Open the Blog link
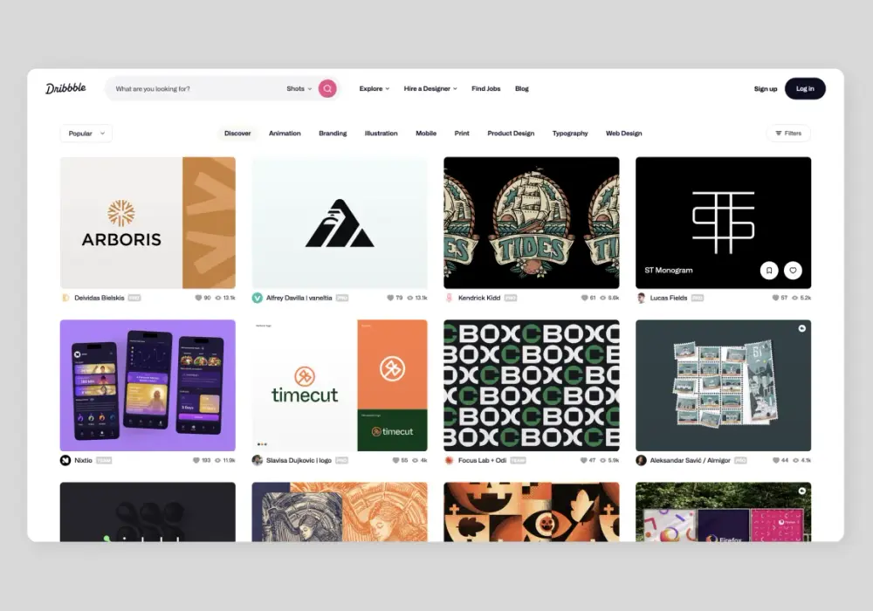 point(522,88)
